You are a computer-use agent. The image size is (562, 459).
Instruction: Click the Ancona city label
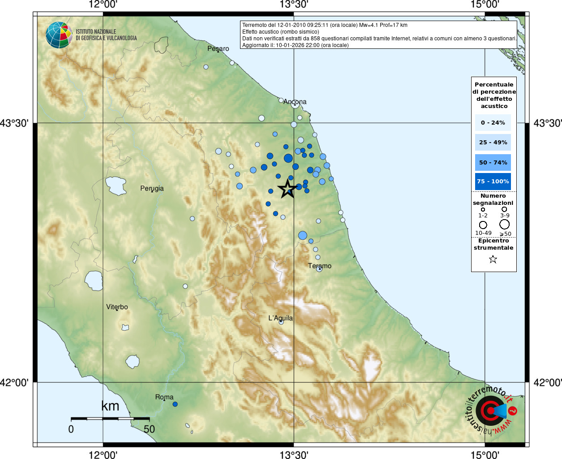(x=295, y=101)
